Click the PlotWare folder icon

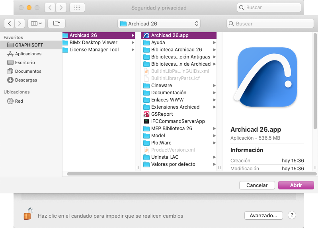pyautogui.click(x=146, y=143)
